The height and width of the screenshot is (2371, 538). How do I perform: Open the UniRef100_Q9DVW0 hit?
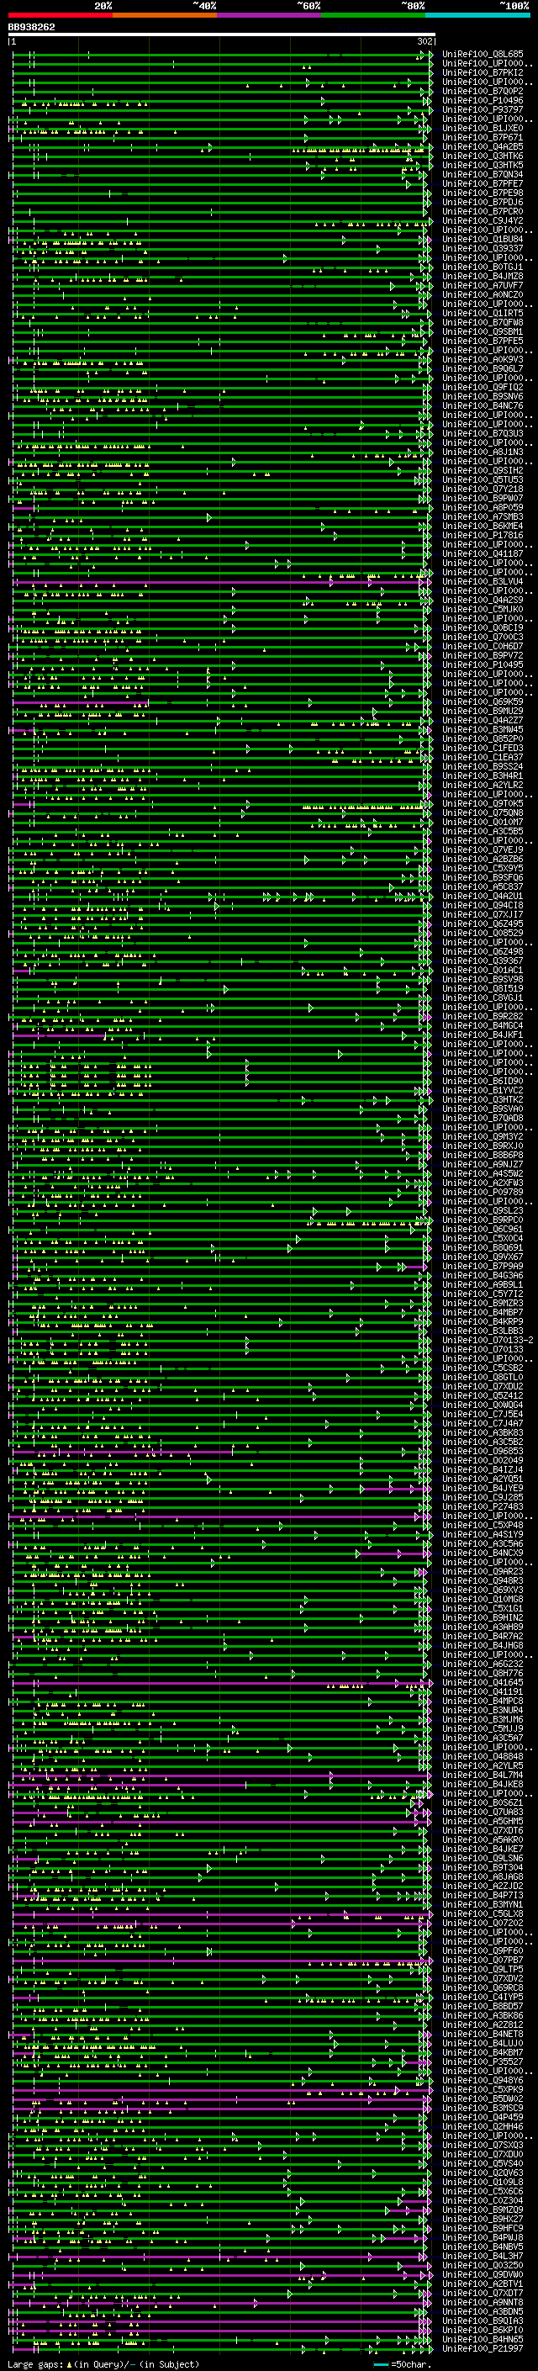pos(483,2274)
